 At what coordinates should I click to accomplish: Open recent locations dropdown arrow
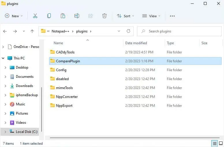pyautogui.click(x=24, y=31)
